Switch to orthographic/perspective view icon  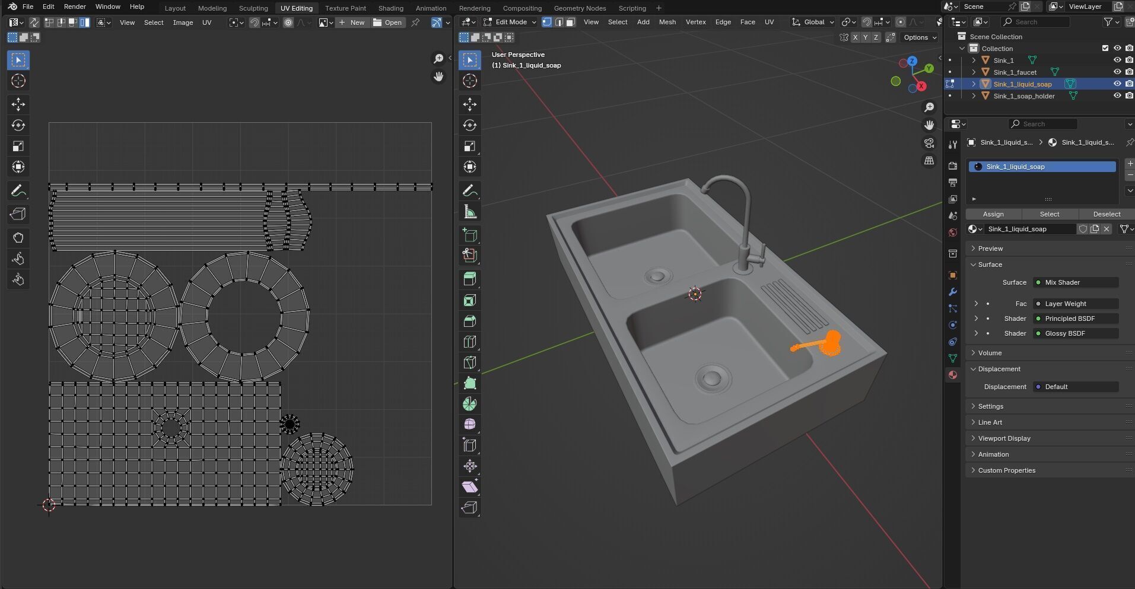point(929,161)
